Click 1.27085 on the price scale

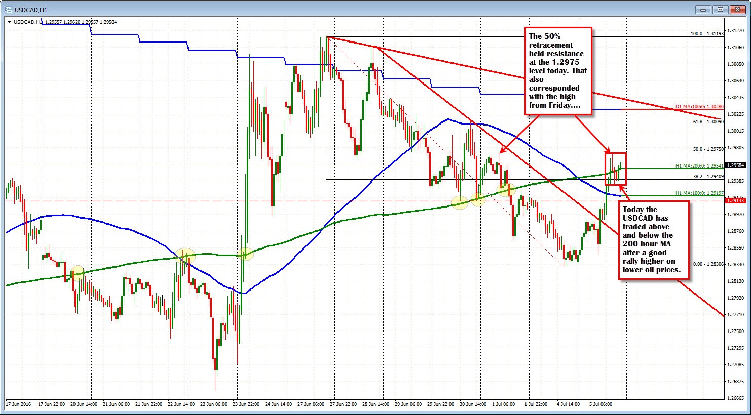coord(736,365)
